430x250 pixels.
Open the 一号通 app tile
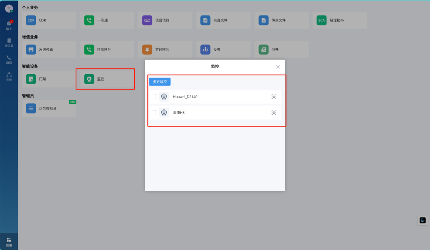click(x=107, y=20)
